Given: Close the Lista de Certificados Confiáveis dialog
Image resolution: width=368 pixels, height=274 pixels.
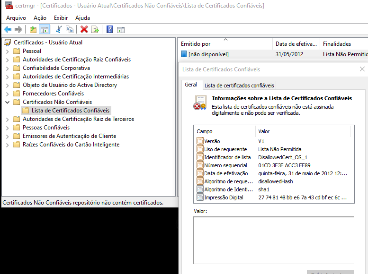Looking at the screenshot, I should point(362,69).
